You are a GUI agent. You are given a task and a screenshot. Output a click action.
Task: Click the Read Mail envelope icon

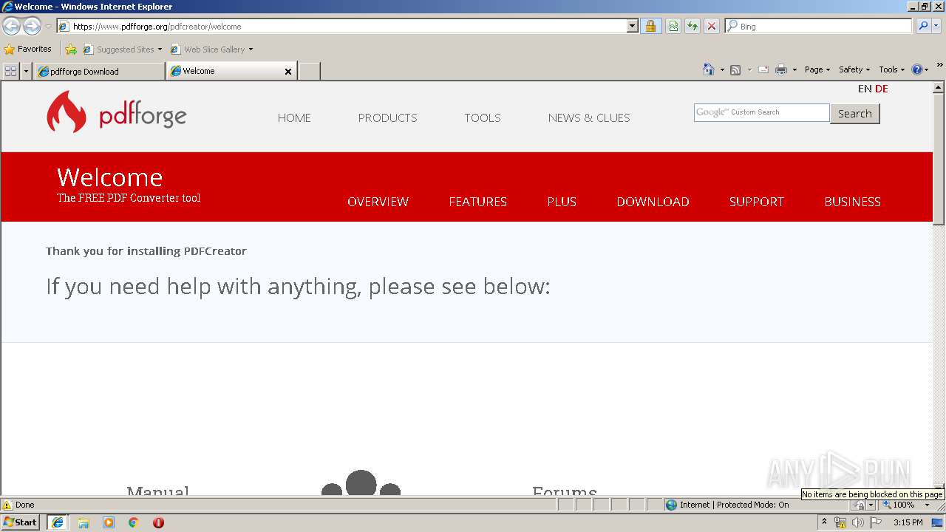[763, 69]
